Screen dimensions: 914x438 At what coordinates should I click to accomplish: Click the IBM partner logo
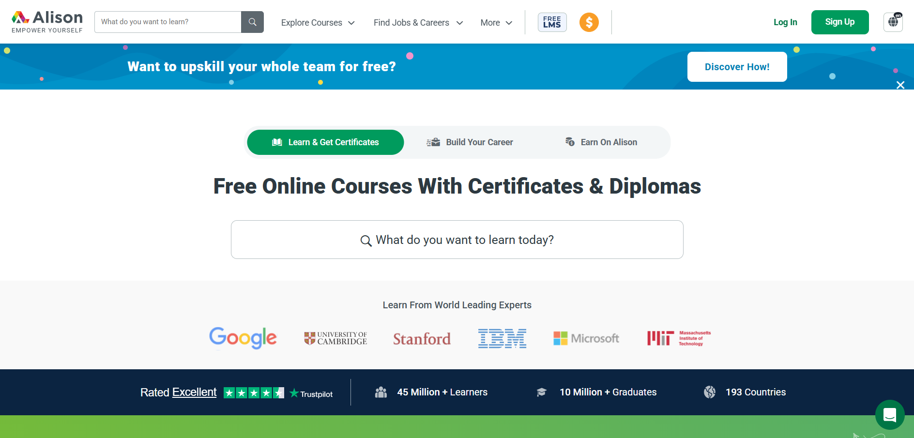(502, 338)
